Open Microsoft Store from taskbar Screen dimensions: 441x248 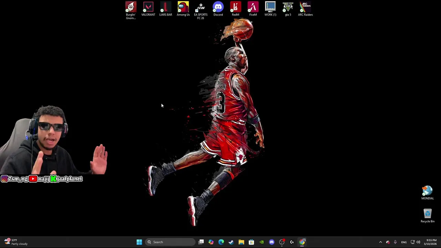tap(252, 242)
